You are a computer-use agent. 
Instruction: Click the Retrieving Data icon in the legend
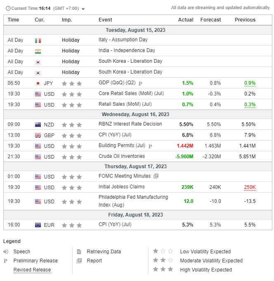(79, 252)
